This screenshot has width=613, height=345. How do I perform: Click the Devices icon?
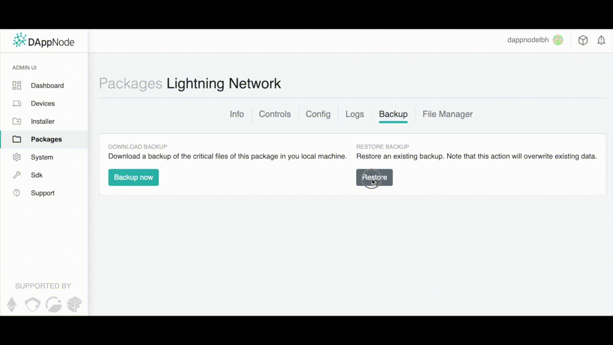coord(17,103)
